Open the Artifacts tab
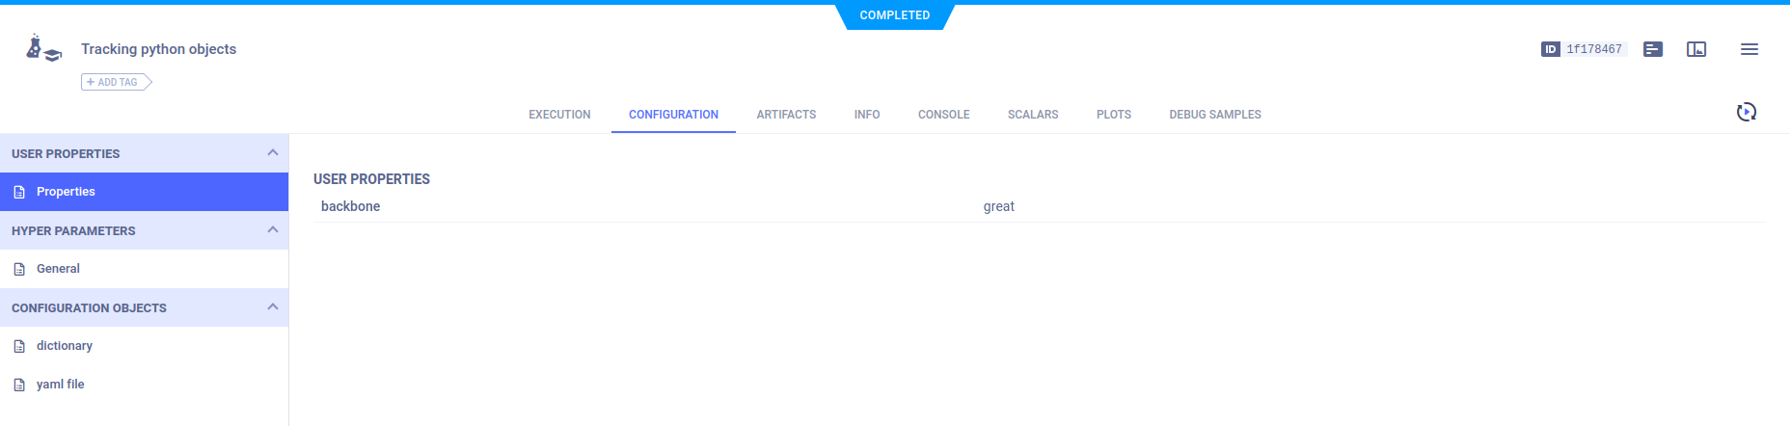The height and width of the screenshot is (426, 1790). 786,115
